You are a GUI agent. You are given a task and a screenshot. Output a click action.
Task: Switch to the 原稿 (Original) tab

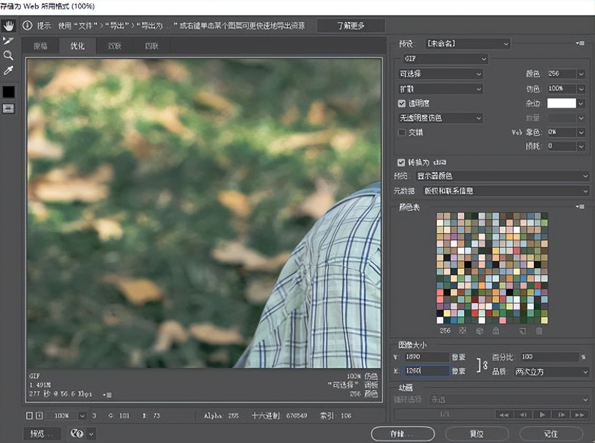coord(41,46)
